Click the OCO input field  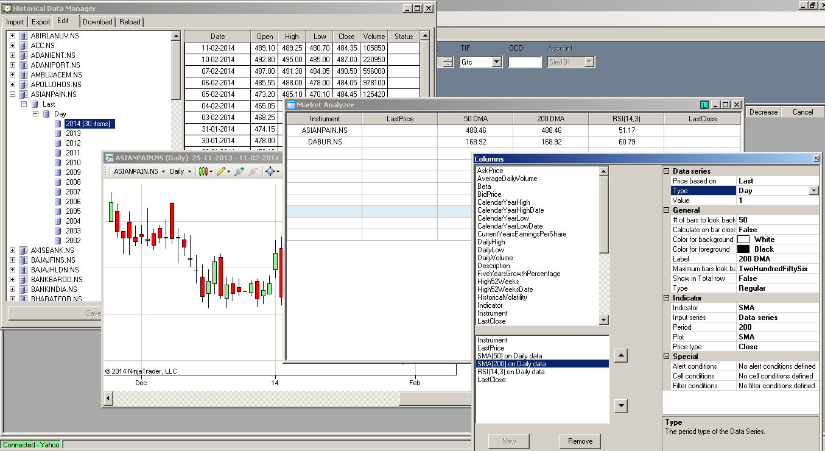click(525, 62)
